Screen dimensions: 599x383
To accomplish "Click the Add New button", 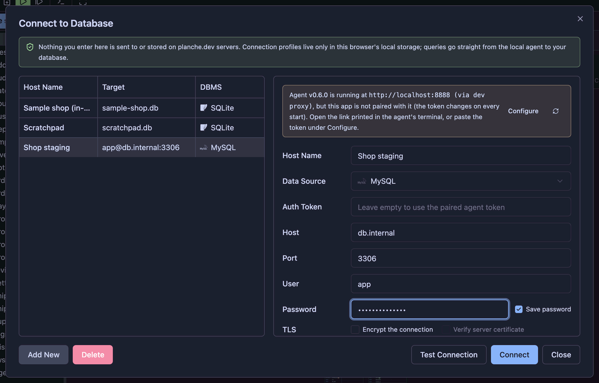I will pyautogui.click(x=43, y=355).
